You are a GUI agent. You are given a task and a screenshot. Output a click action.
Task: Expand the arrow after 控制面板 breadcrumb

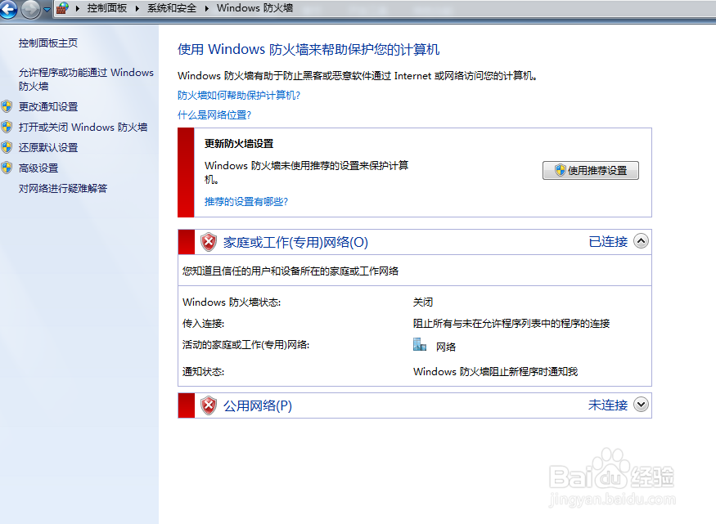(137, 8)
